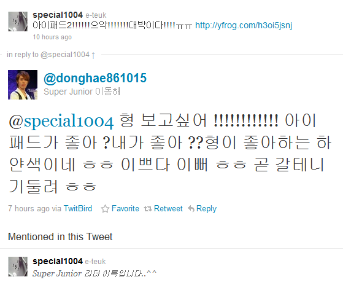This screenshot has height=285, width=343.
Task: Open the special1004 username in the Mentioned section
Action: [x=58, y=261]
